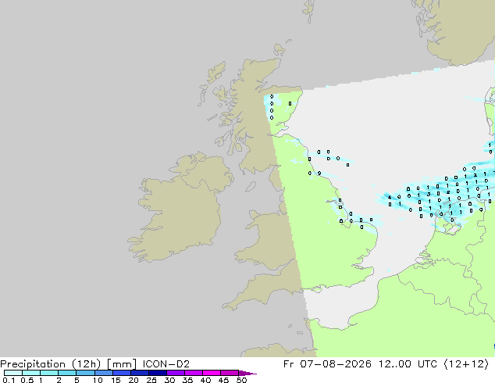495x383 pixels.
Task: Select the ICON-D2 model label
Action: coord(166,364)
